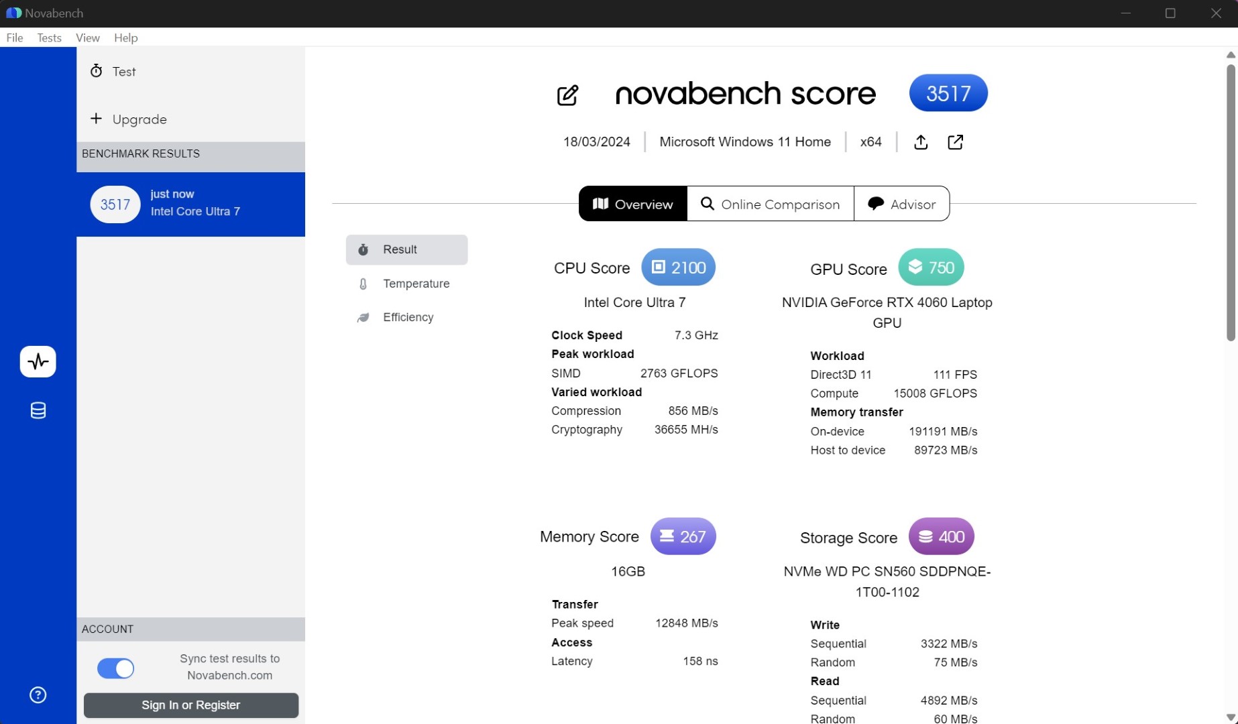Click the CPU Score 2100 badge

pyautogui.click(x=678, y=267)
